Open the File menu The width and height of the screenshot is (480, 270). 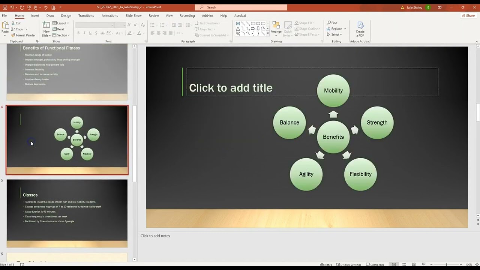(4, 15)
